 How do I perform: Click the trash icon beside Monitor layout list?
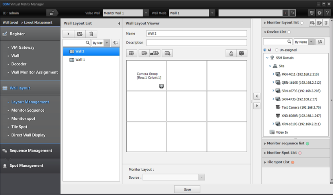click(326, 23)
